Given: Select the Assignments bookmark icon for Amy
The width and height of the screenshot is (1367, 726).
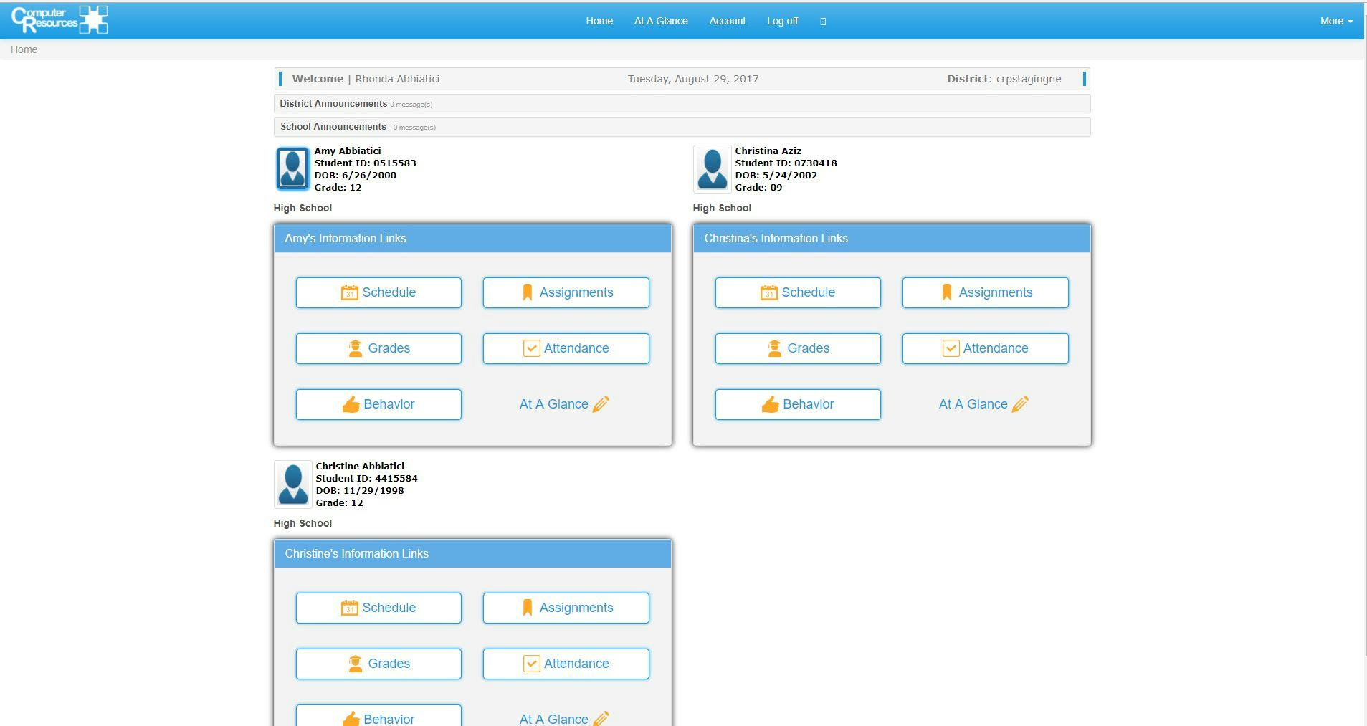Looking at the screenshot, I should tap(528, 292).
